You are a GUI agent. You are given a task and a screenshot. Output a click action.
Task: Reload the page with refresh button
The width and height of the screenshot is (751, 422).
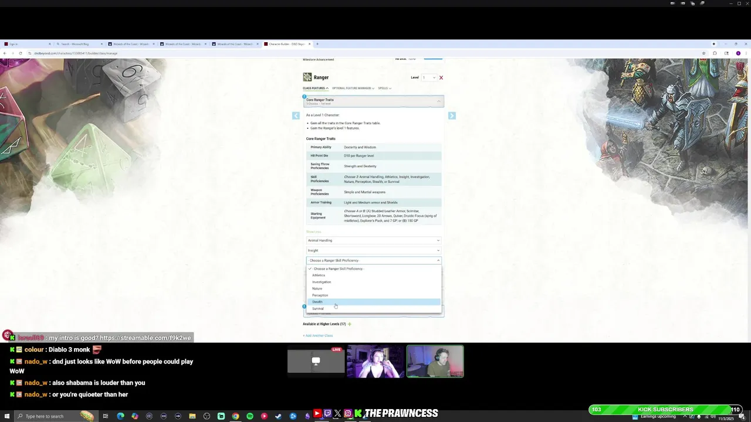click(21, 53)
